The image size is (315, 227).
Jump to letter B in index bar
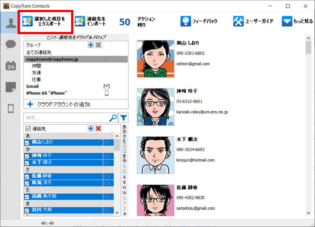click(124, 182)
